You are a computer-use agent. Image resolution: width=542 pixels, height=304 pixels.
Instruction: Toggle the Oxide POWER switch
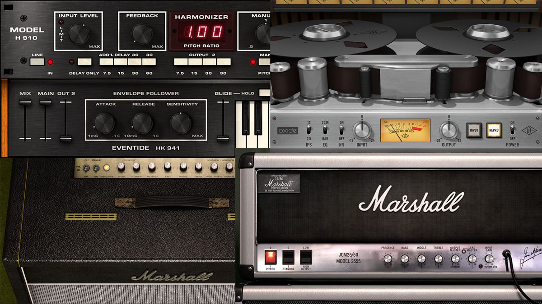(512, 130)
